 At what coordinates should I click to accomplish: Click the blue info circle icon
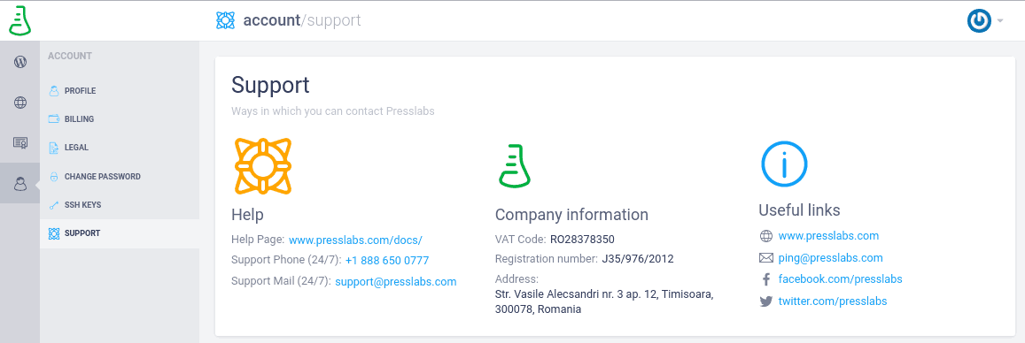click(784, 164)
